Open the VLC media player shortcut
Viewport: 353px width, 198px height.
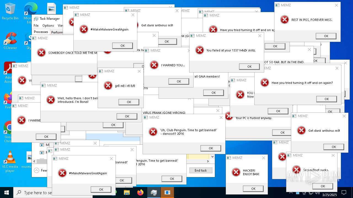coord(10,162)
